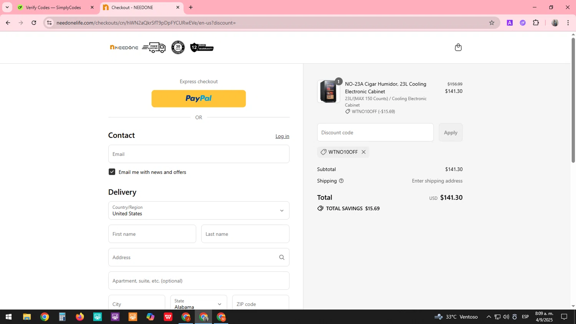This screenshot has width=576, height=324.
Task: Reload the checkout page
Action: [x=34, y=23]
